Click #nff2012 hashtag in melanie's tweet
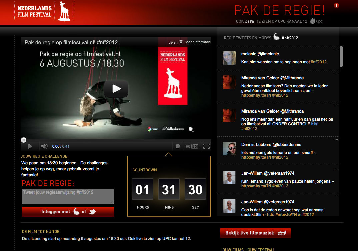This screenshot has height=251, width=358. pos(318,62)
